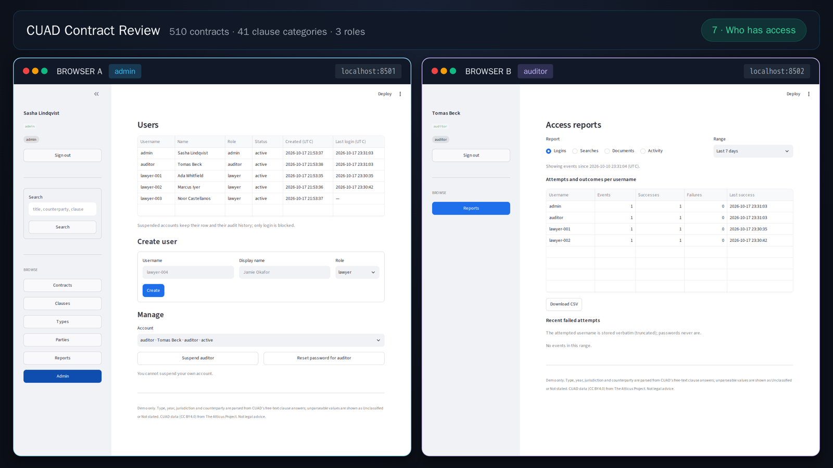Image resolution: width=833 pixels, height=468 pixels.
Task: Focus the title, counterparty, clause search field
Action: click(62, 209)
